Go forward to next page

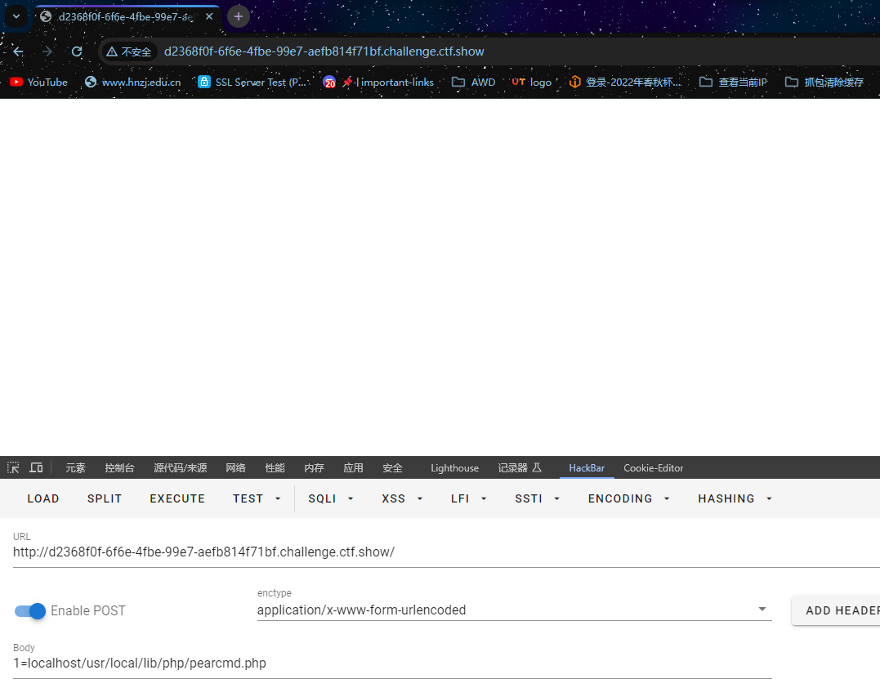point(47,51)
